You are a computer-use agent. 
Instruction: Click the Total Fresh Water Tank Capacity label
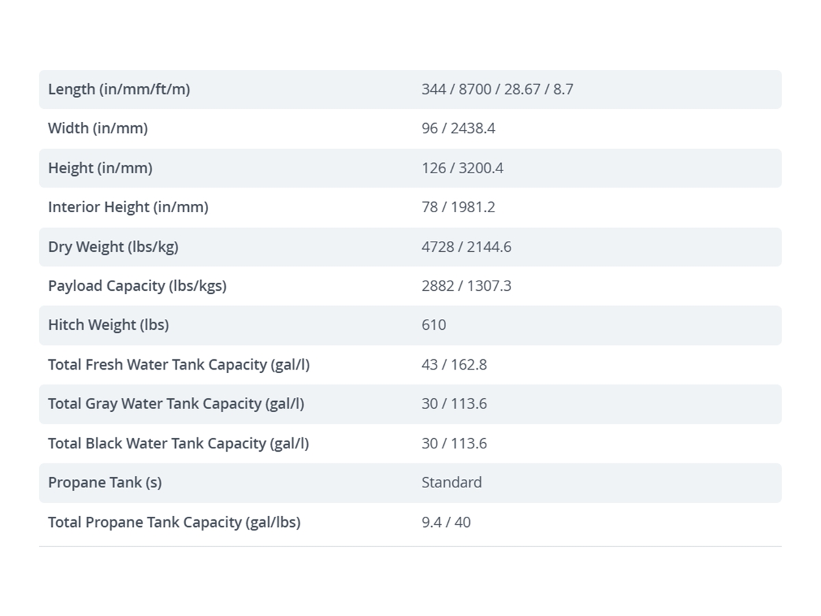pos(179,364)
